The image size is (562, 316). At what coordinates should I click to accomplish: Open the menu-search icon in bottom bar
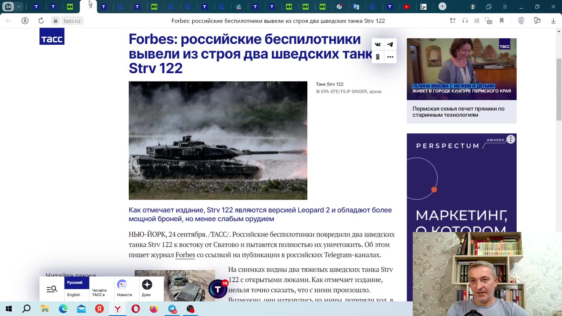52,289
